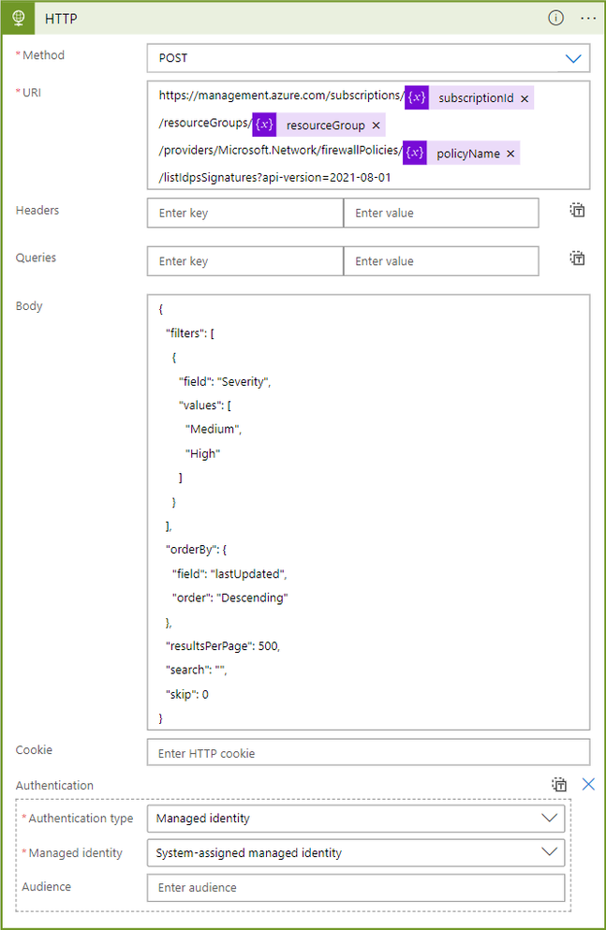Screen dimensions: 606x930
Task: Click the Authentication section label
Action: [54, 785]
